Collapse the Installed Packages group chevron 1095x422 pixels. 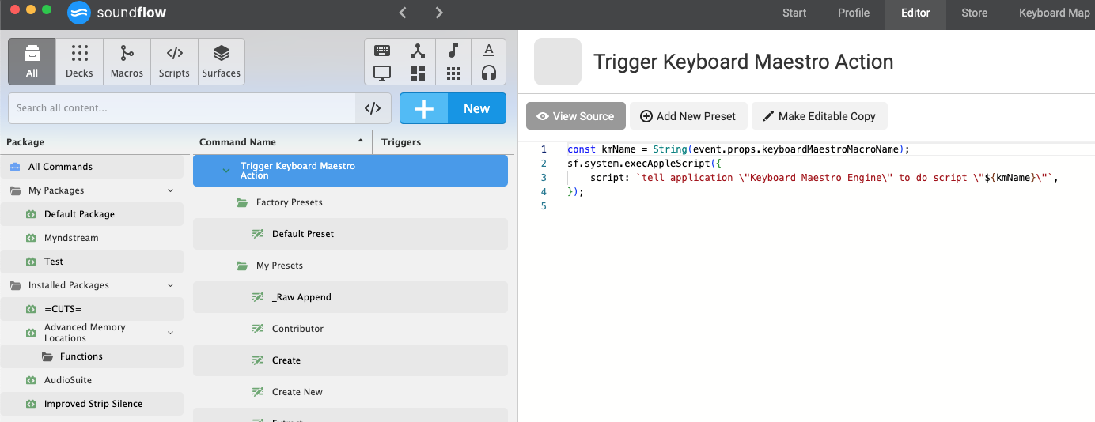pyautogui.click(x=170, y=285)
